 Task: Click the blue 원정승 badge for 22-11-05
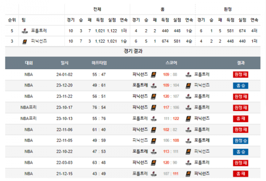coord(241,141)
